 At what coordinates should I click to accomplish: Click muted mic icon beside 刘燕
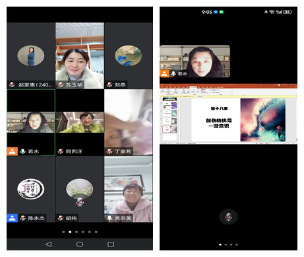point(109,85)
